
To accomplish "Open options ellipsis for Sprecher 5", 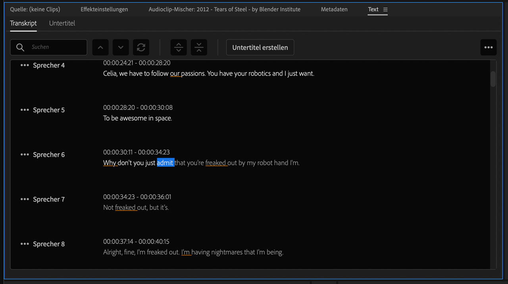I will (25, 110).
